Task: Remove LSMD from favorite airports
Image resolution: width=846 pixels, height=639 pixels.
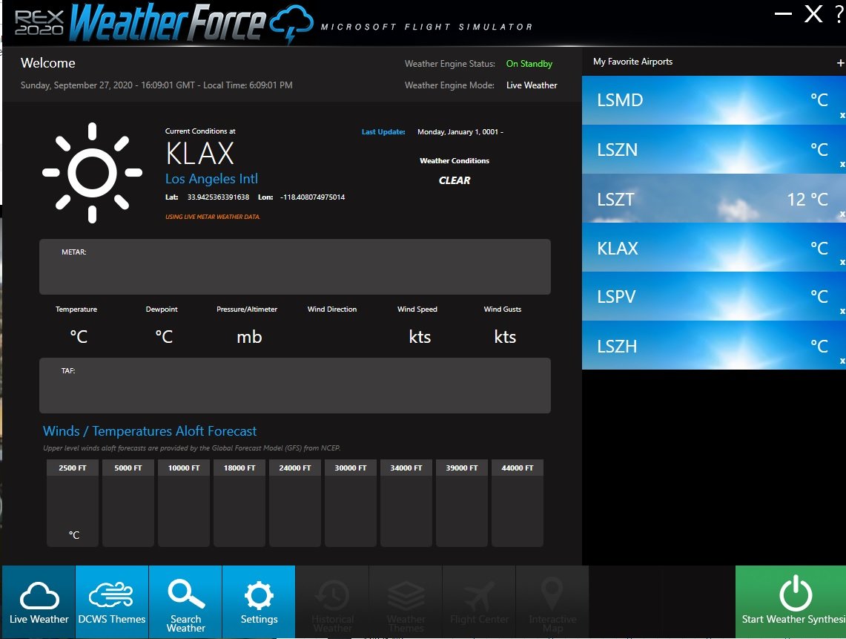Action: point(842,116)
